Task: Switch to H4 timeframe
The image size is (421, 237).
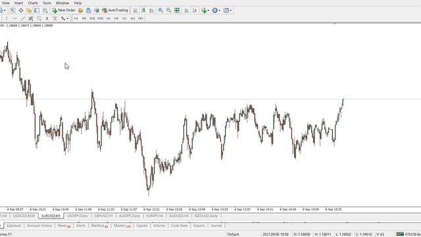Action: point(116,18)
